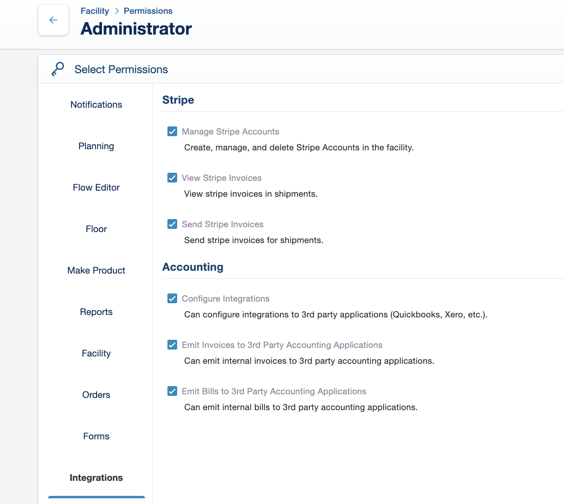Click the key icon beside Select Permissions

click(x=58, y=69)
